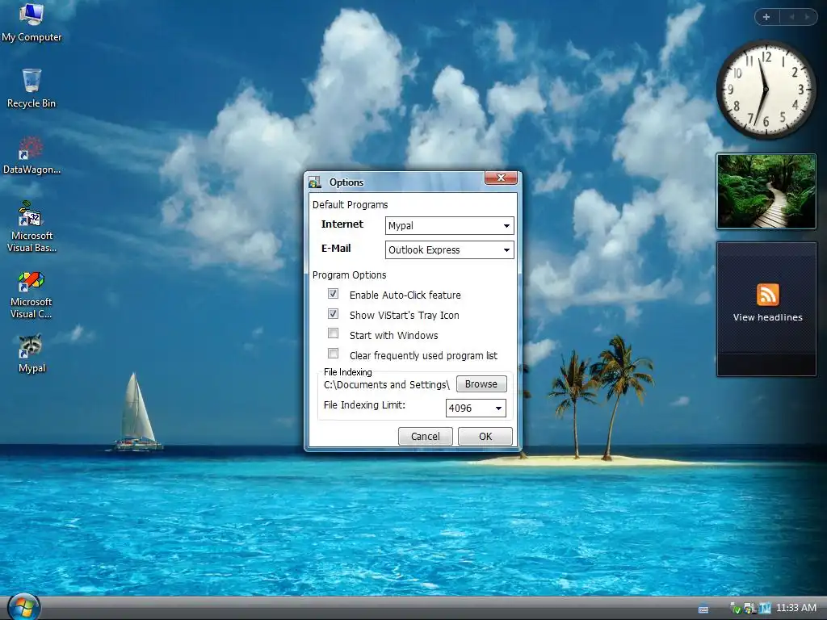Select the Mypal raccoon desktop icon
The width and height of the screenshot is (827, 620).
pyautogui.click(x=31, y=354)
